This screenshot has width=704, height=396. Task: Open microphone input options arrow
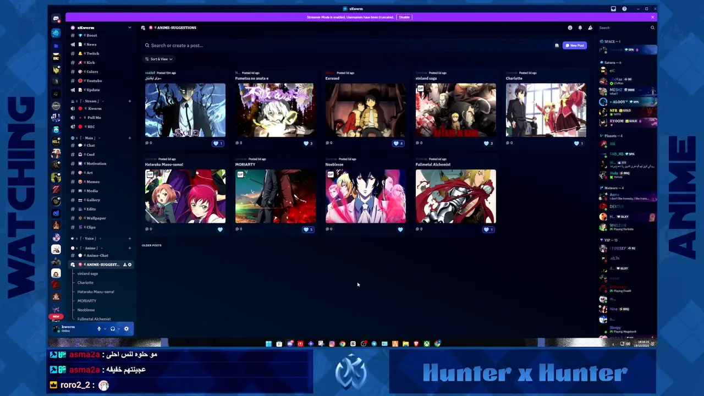105,329
